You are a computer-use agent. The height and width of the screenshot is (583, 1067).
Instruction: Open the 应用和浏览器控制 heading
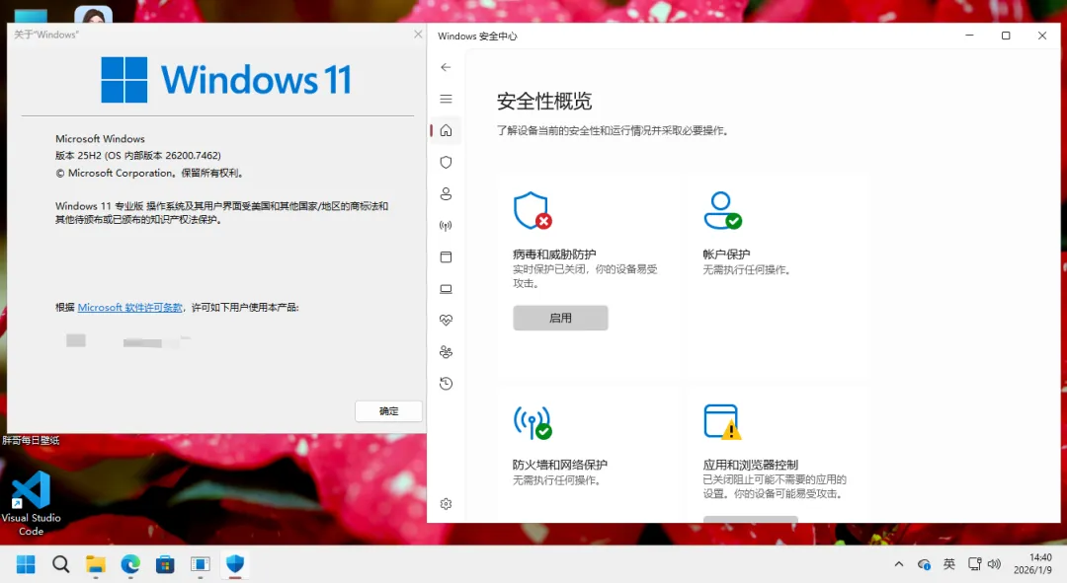(750, 465)
